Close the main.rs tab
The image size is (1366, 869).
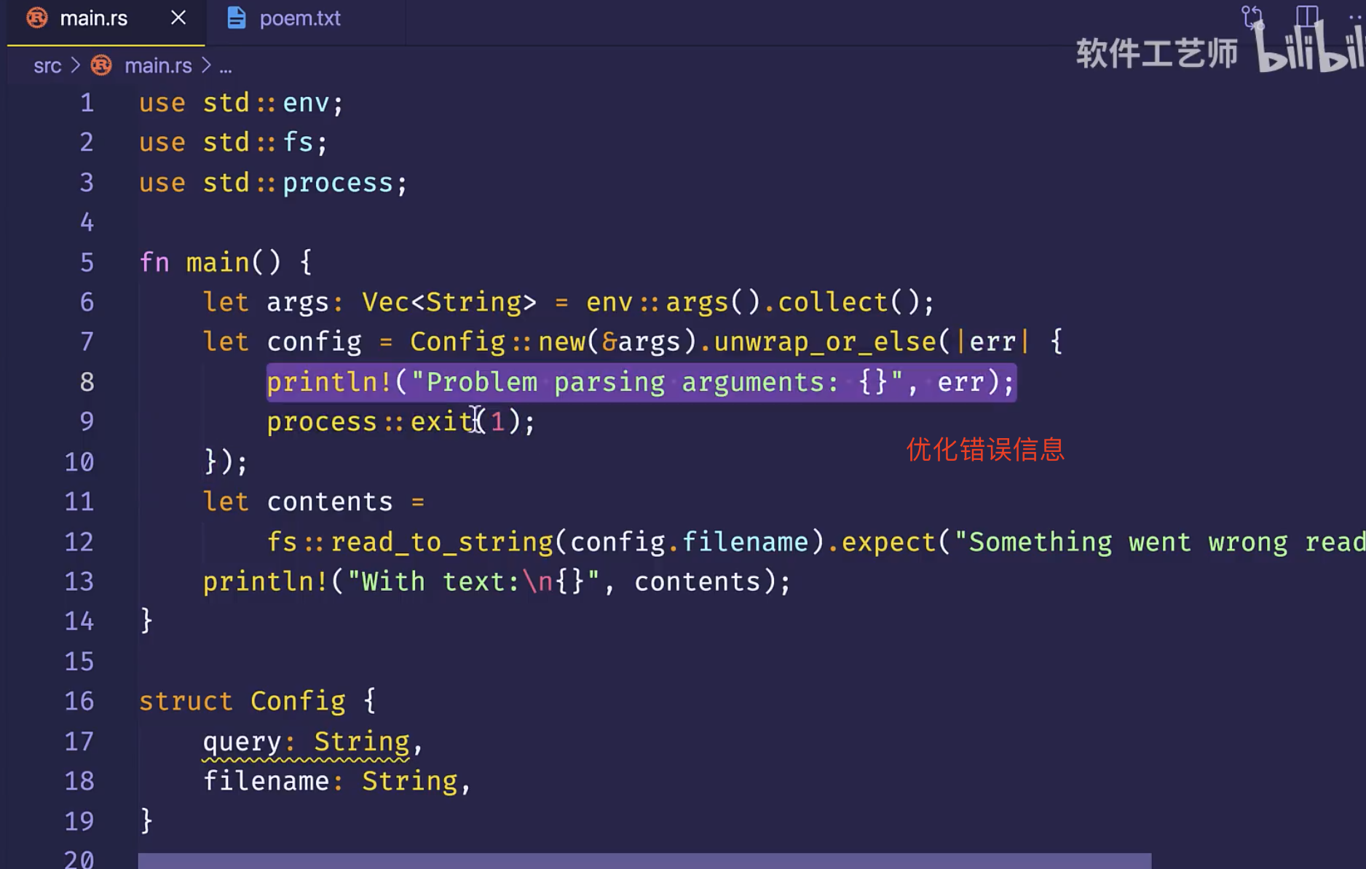[178, 18]
